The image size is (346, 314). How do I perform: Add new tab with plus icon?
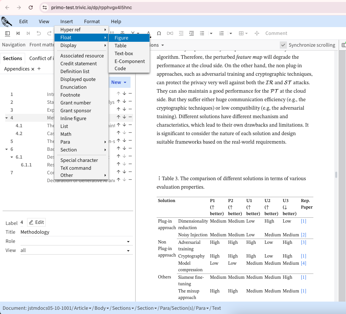click(39, 69)
